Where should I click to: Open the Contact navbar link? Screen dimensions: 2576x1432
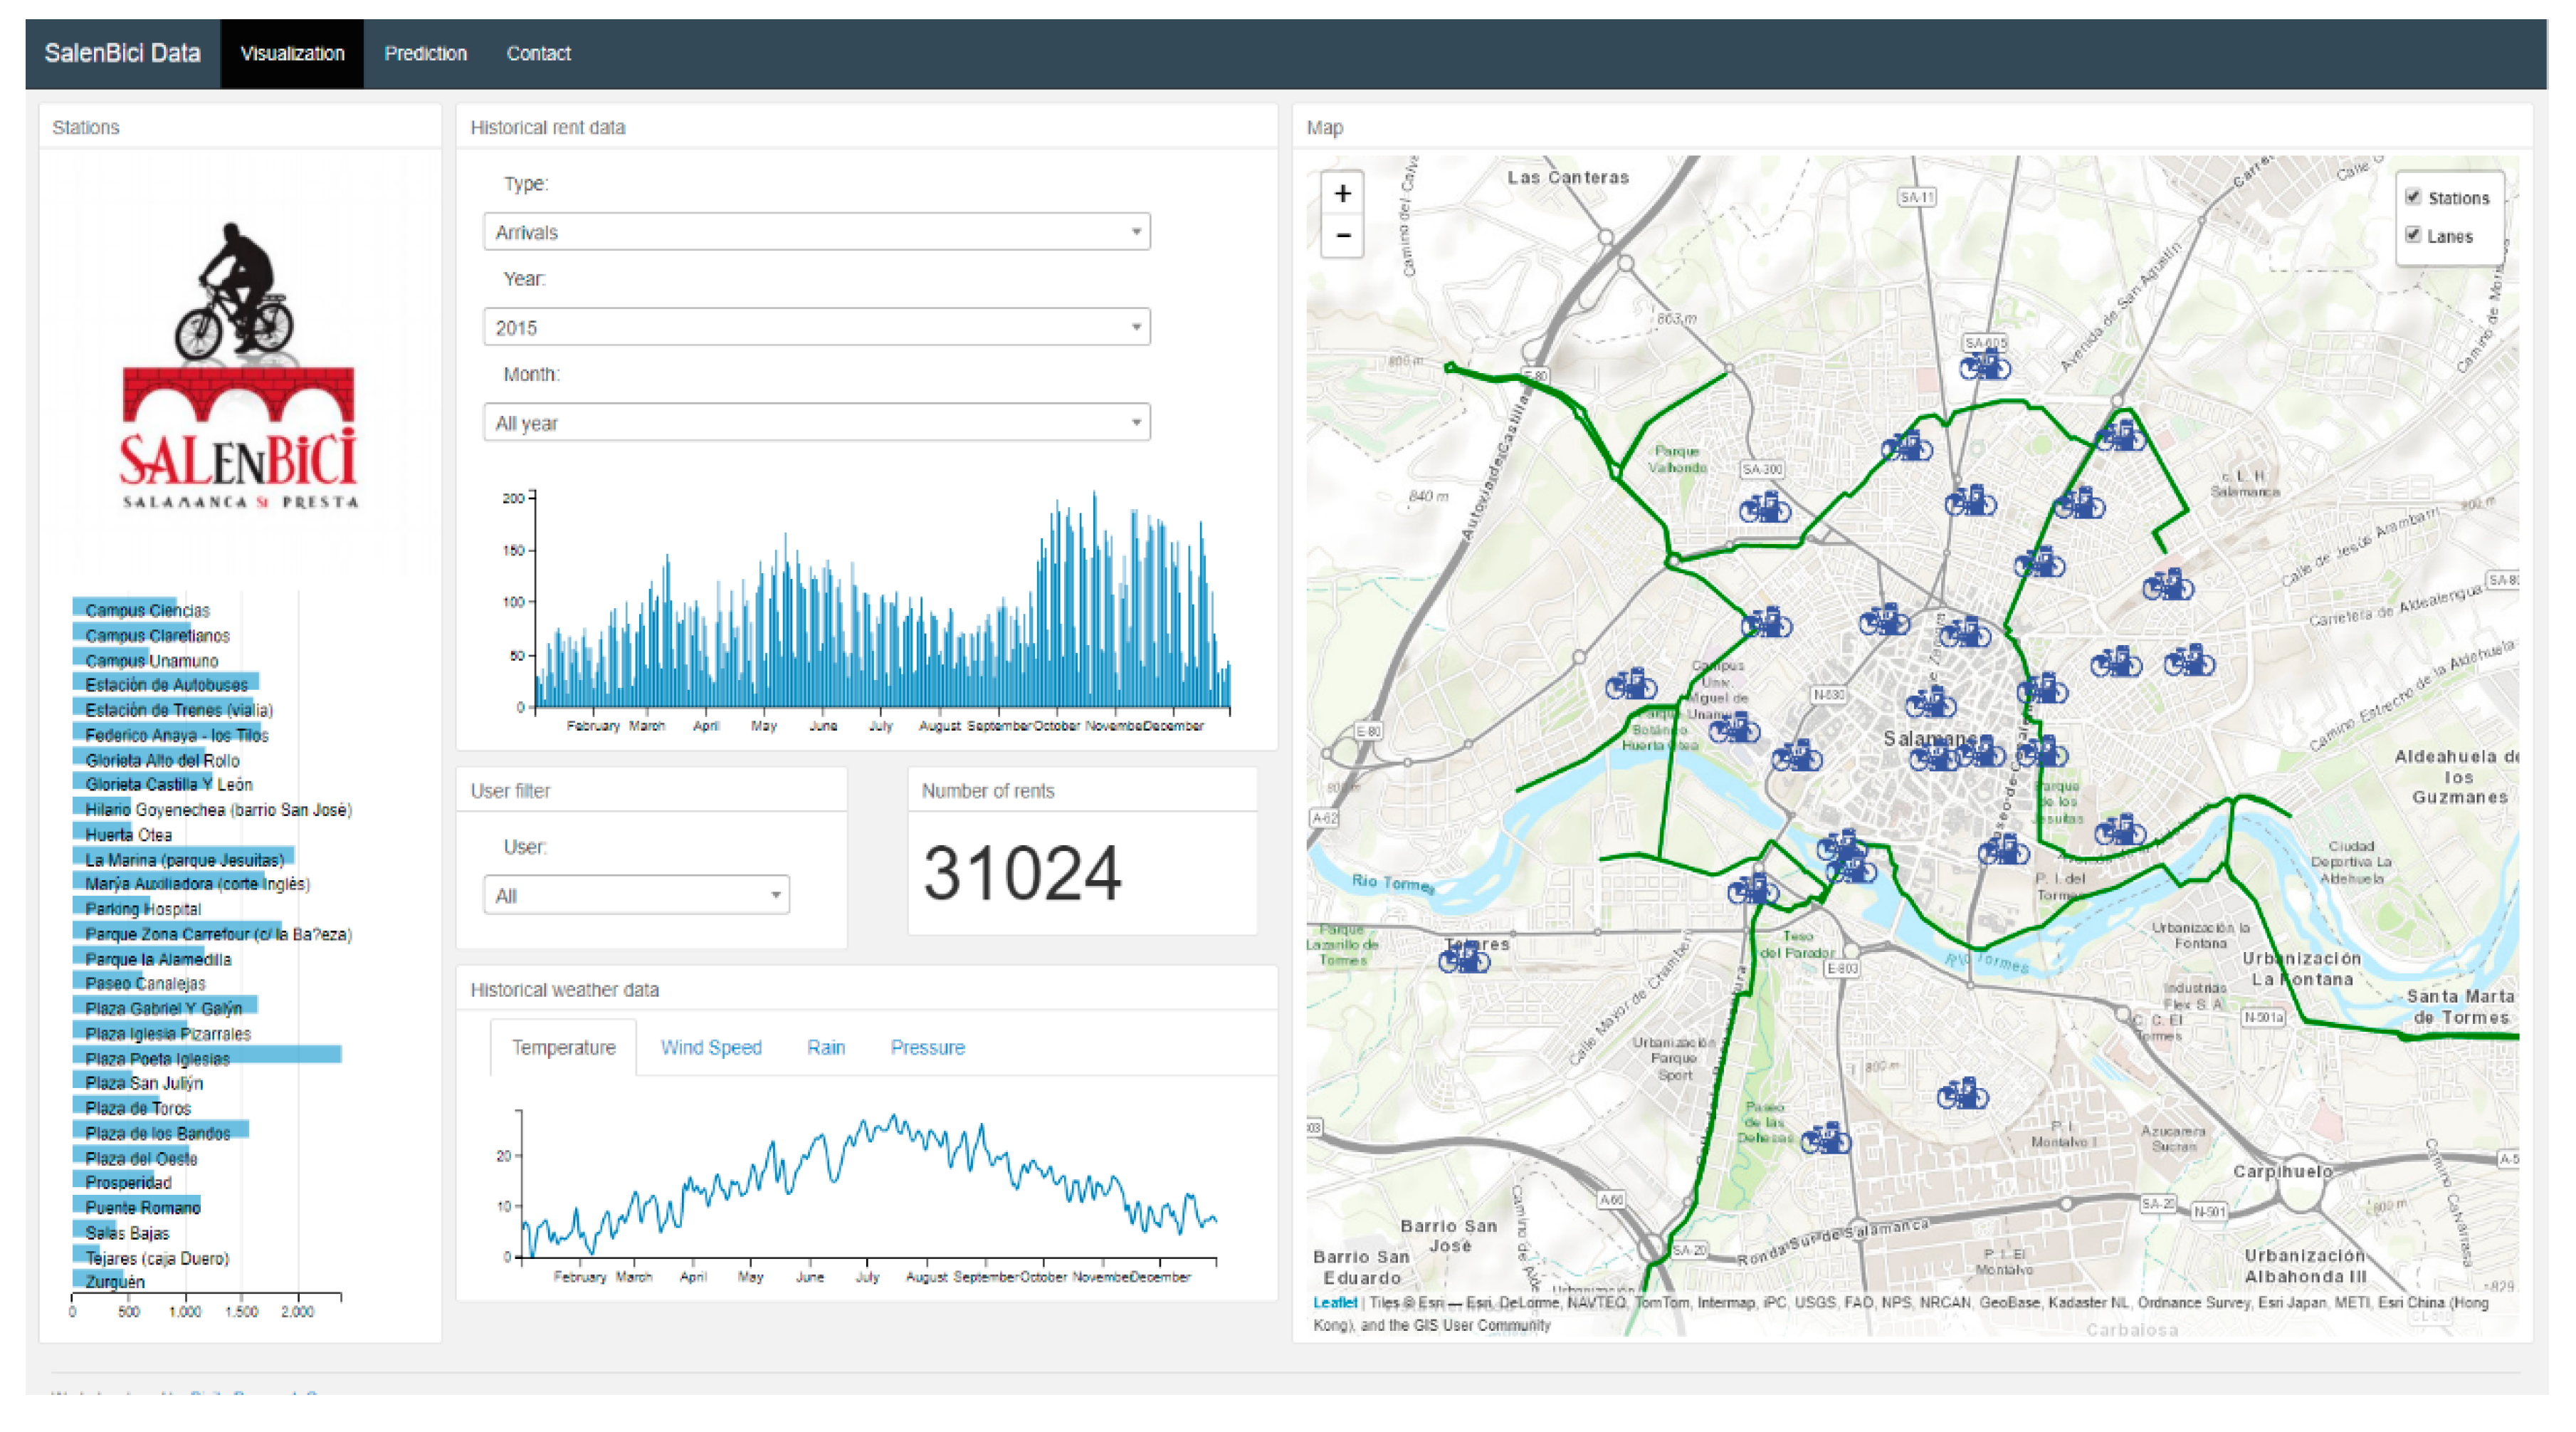[538, 53]
